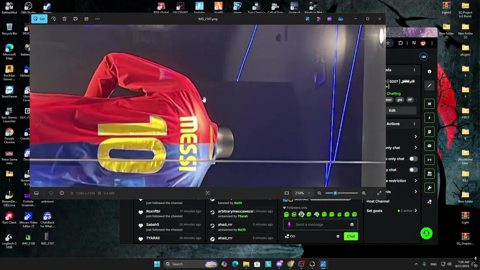The width and height of the screenshot is (480, 270).
Task: Select Recycle Bin desktop icon
Action: tap(9, 29)
